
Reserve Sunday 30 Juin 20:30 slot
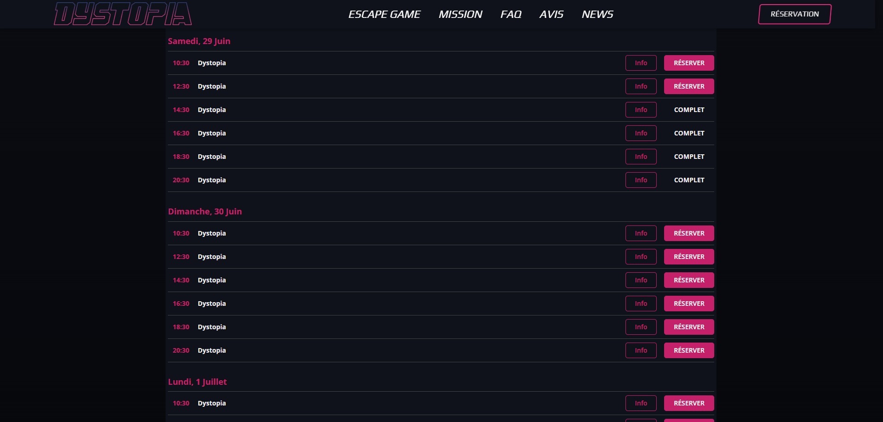pos(688,350)
